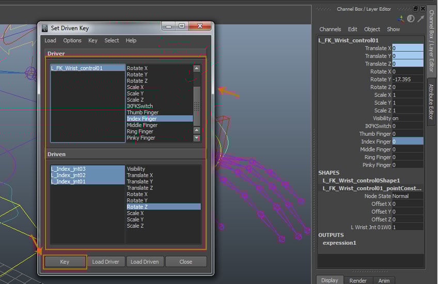This screenshot has width=439, height=284.
Task: Click the Thumb Finger channel label
Action: 375,134
